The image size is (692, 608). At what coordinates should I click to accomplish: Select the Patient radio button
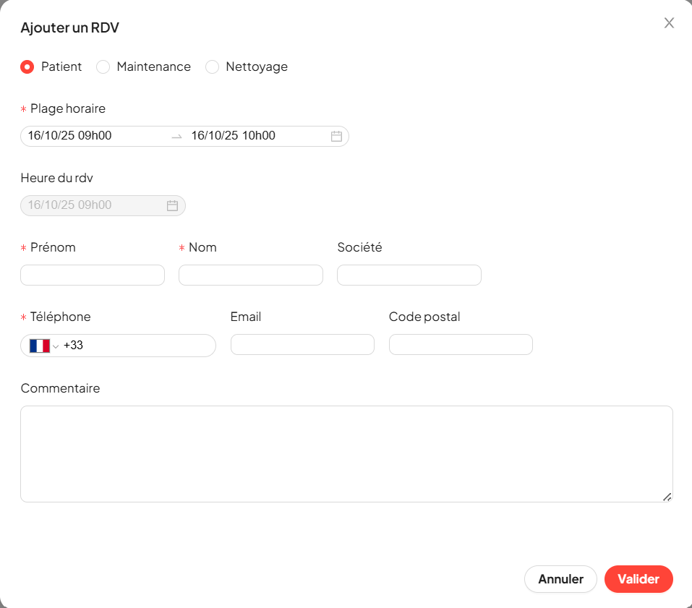pyautogui.click(x=27, y=67)
